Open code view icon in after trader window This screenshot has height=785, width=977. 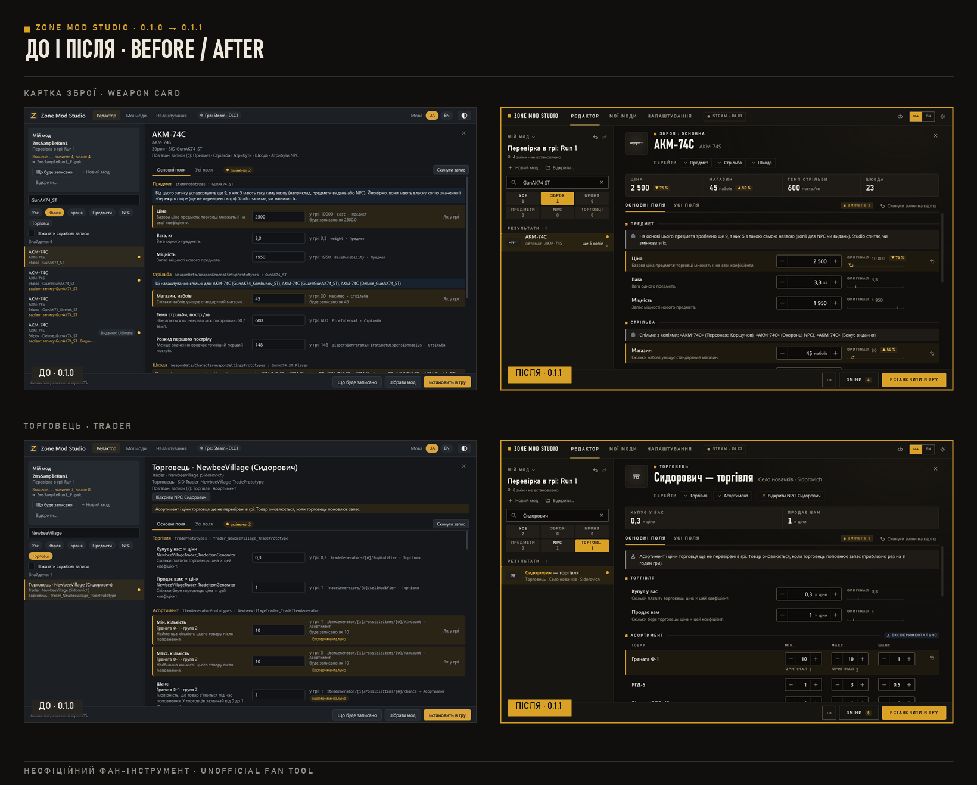(x=900, y=449)
